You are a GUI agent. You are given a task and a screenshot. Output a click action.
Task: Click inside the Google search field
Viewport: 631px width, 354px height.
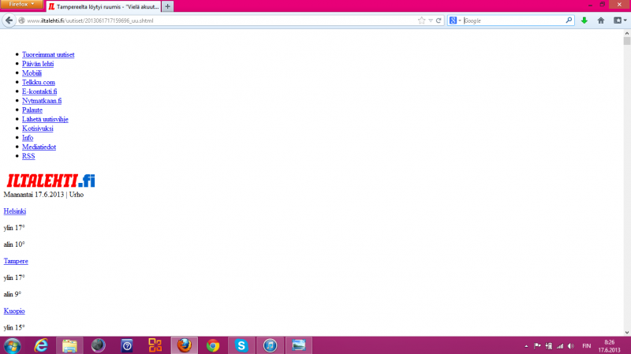513,20
